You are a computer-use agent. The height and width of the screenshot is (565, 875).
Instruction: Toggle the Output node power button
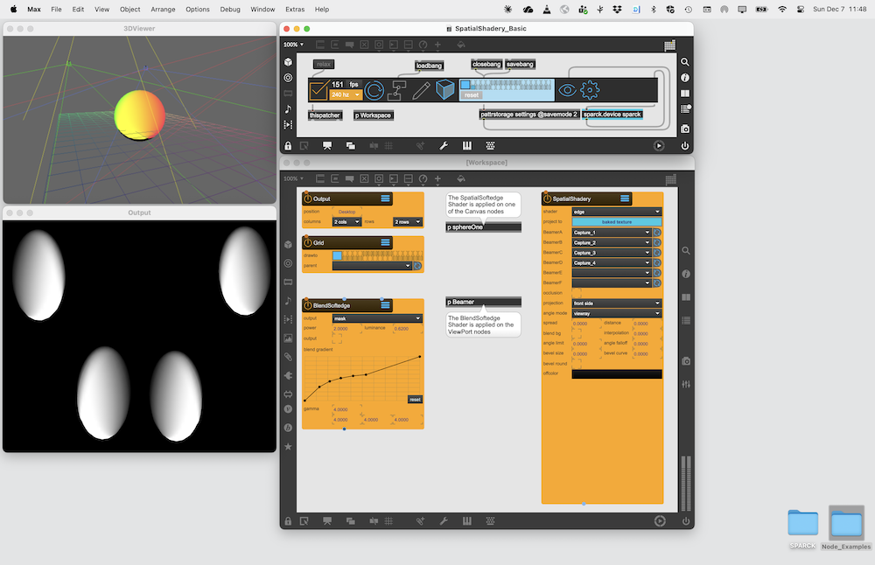[308, 199]
